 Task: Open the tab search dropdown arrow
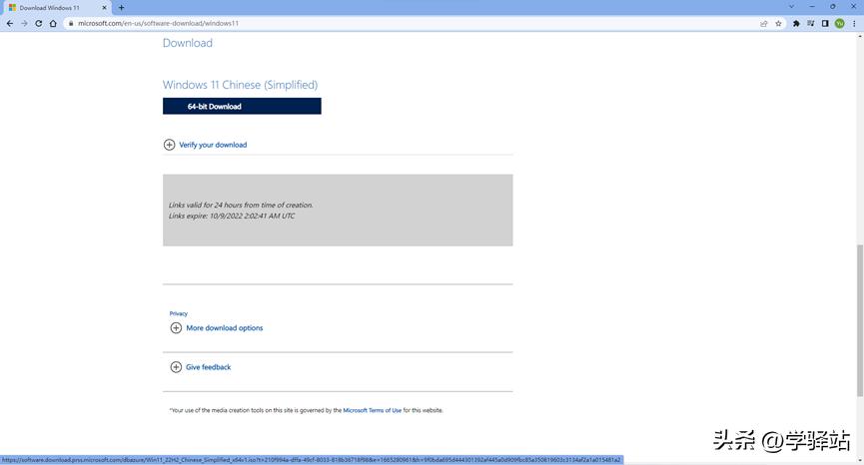tap(792, 7)
